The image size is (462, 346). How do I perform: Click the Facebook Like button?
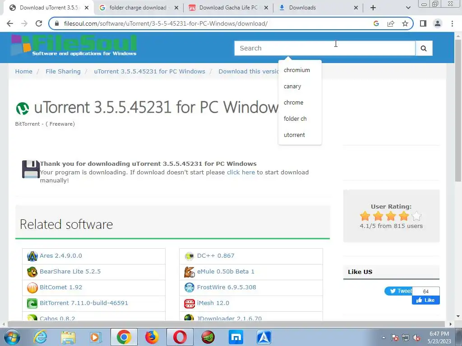(x=426, y=300)
